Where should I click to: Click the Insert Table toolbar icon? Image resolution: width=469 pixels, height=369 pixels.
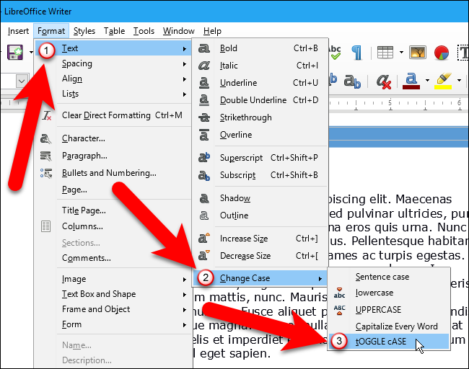(385, 53)
